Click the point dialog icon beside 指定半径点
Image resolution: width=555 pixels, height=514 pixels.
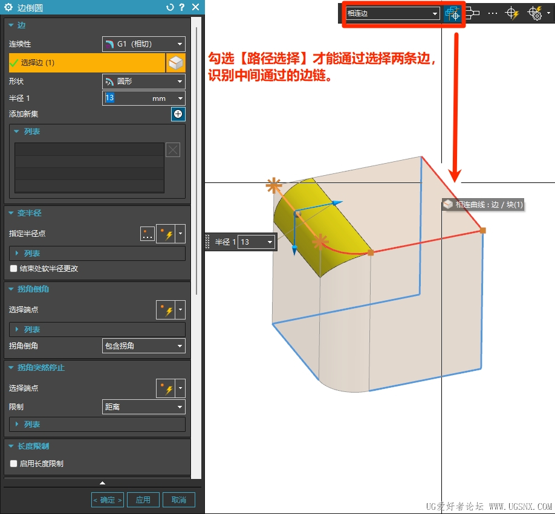coord(148,234)
